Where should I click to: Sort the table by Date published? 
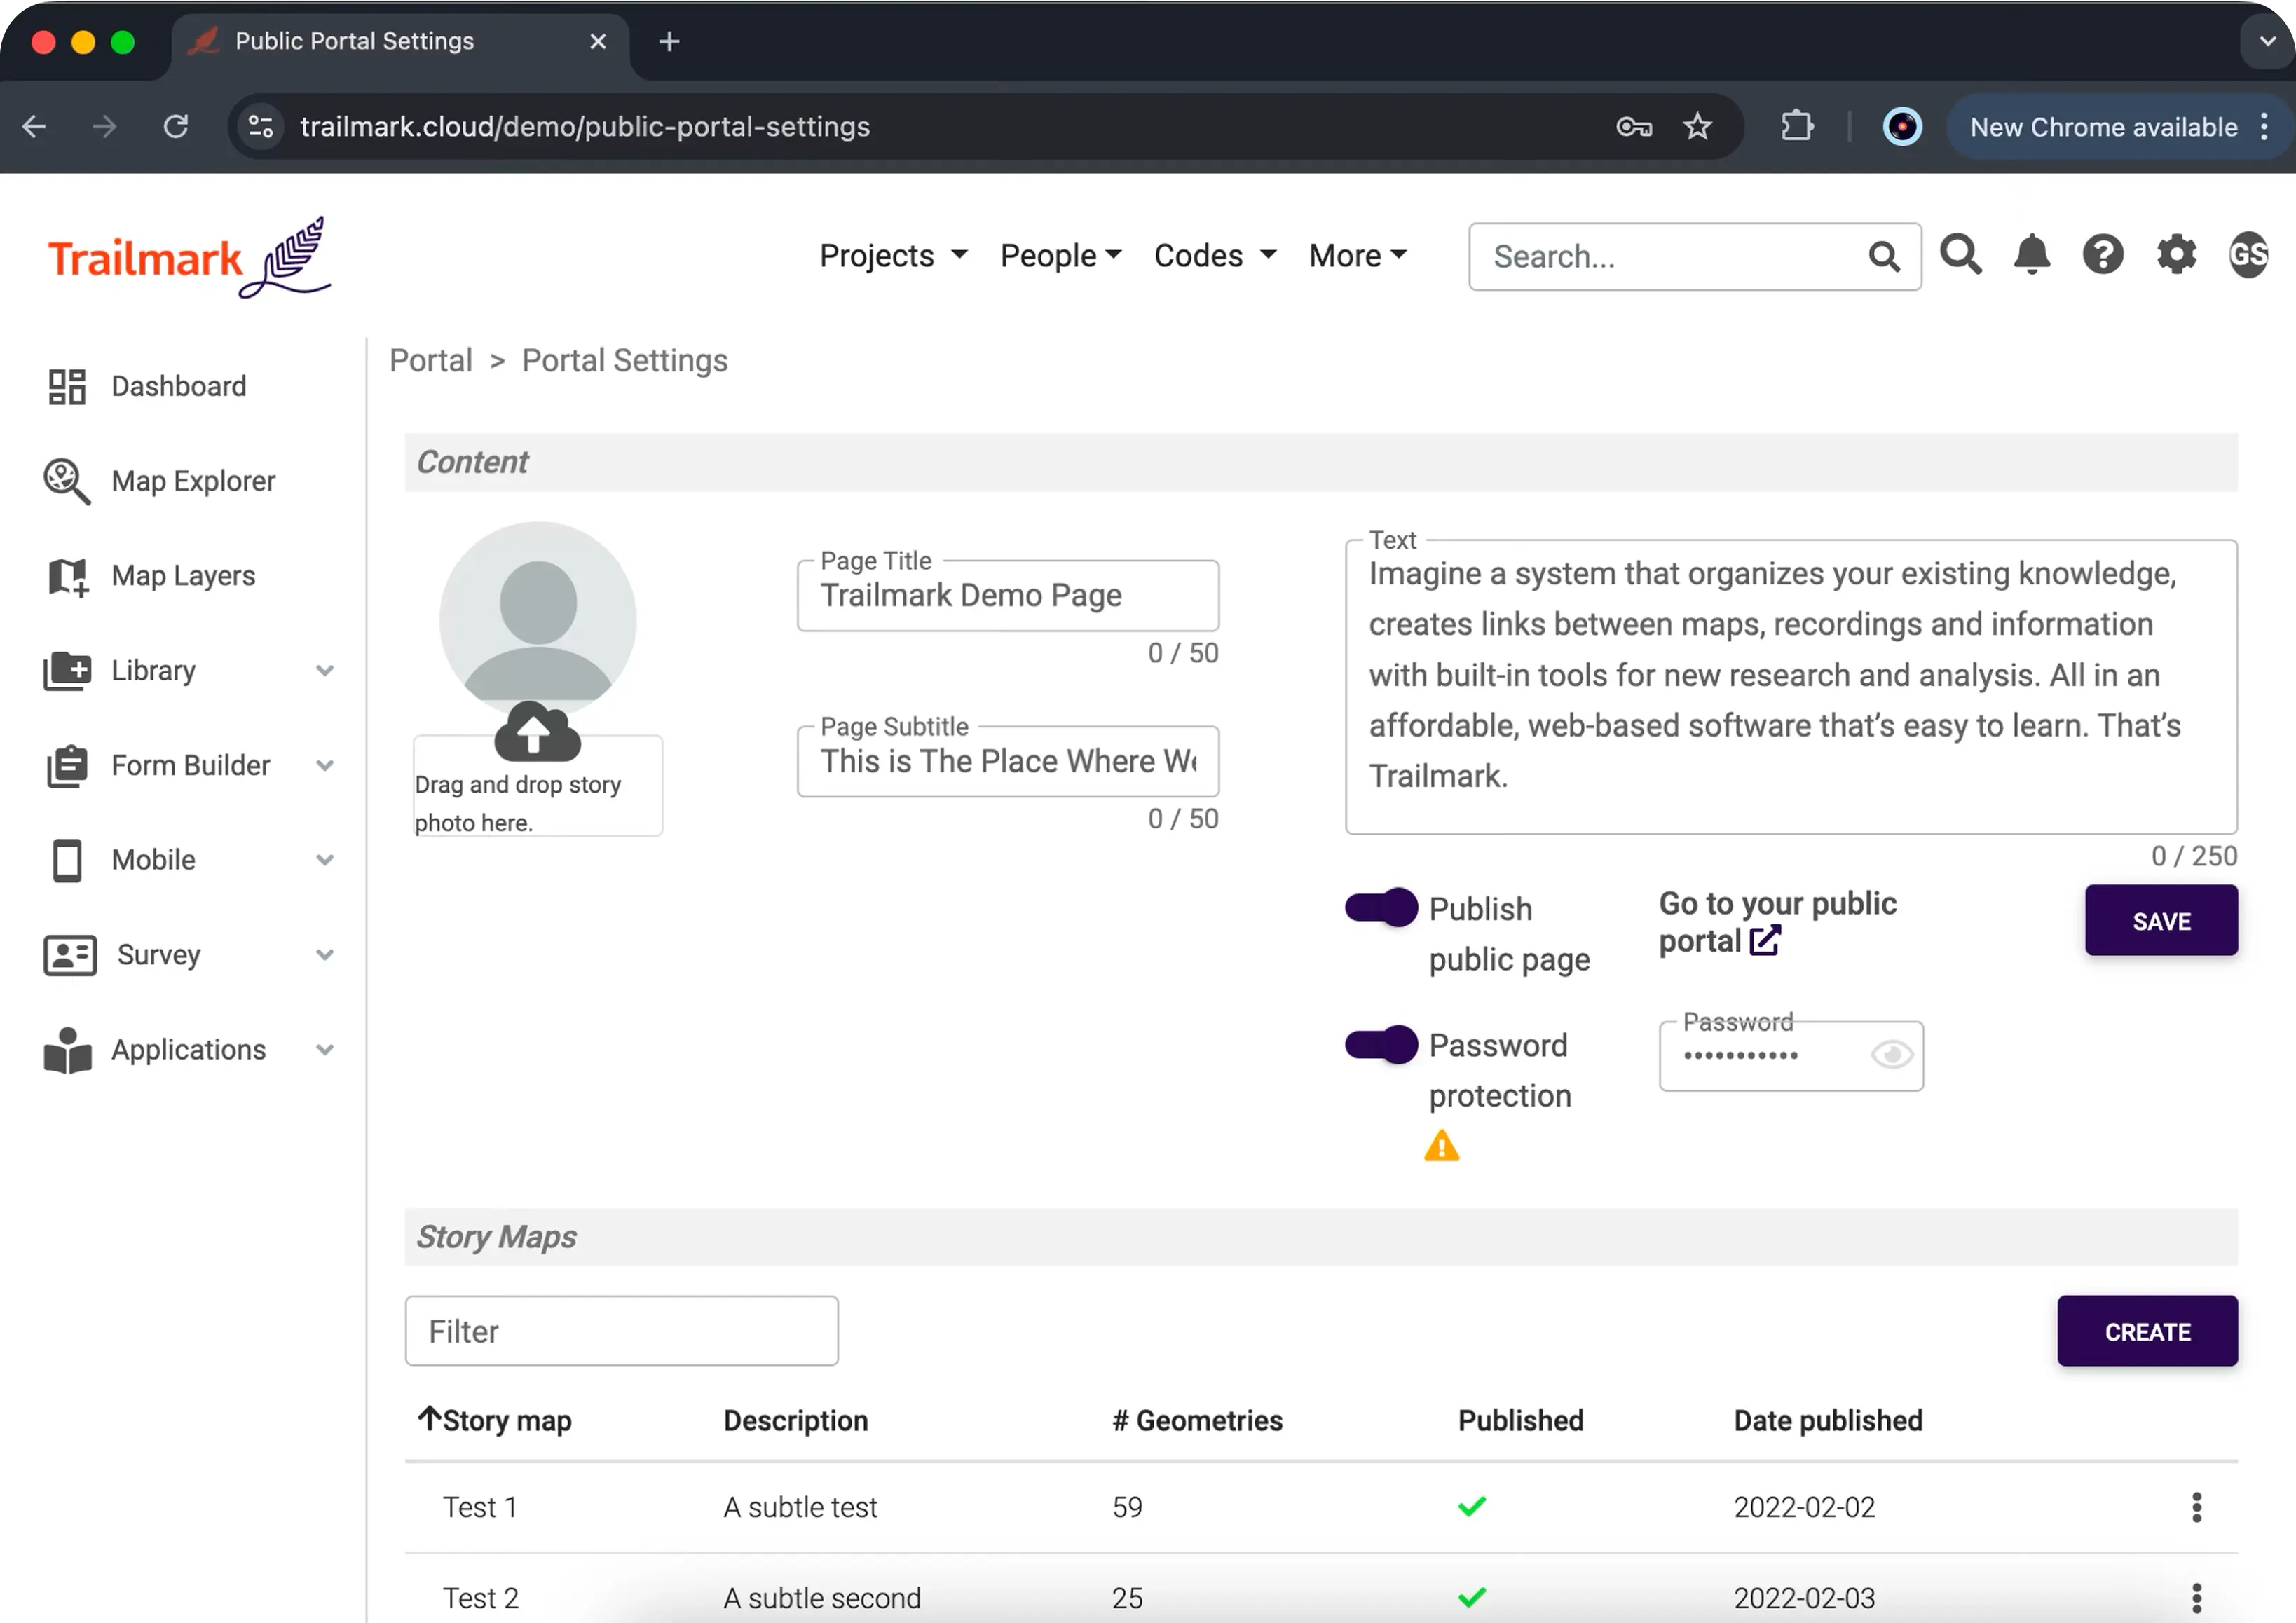click(x=1828, y=1420)
